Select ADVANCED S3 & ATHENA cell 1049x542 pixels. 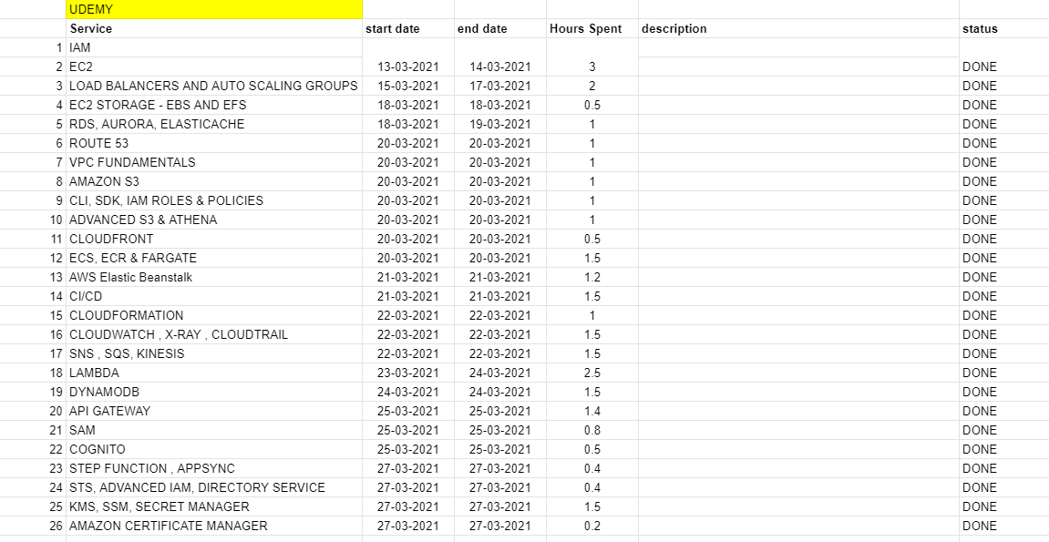click(x=214, y=220)
